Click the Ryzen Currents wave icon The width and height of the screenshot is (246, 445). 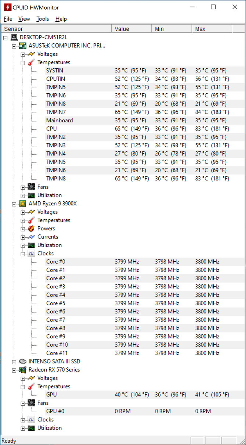click(x=32, y=237)
